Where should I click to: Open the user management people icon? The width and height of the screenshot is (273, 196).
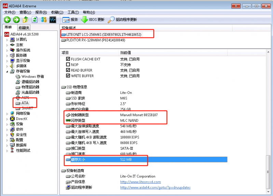point(44,20)
